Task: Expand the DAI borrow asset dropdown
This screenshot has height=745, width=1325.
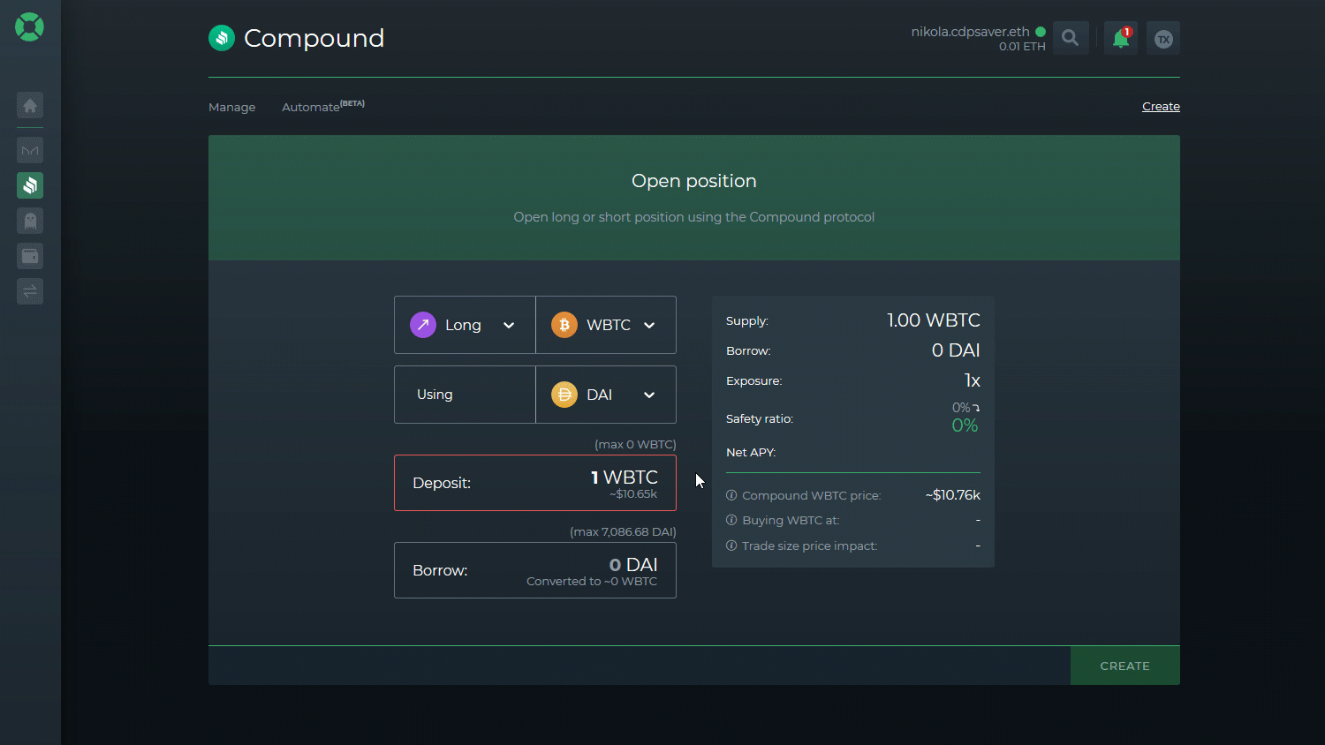Action: 606,395
